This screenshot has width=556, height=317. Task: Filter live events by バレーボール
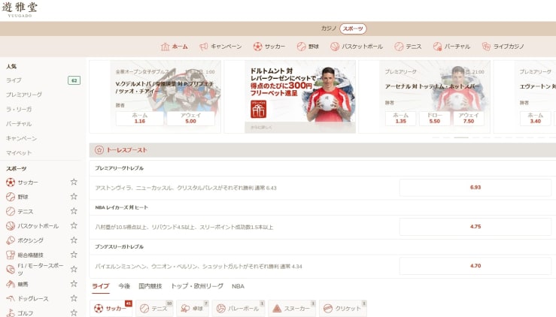(239, 309)
